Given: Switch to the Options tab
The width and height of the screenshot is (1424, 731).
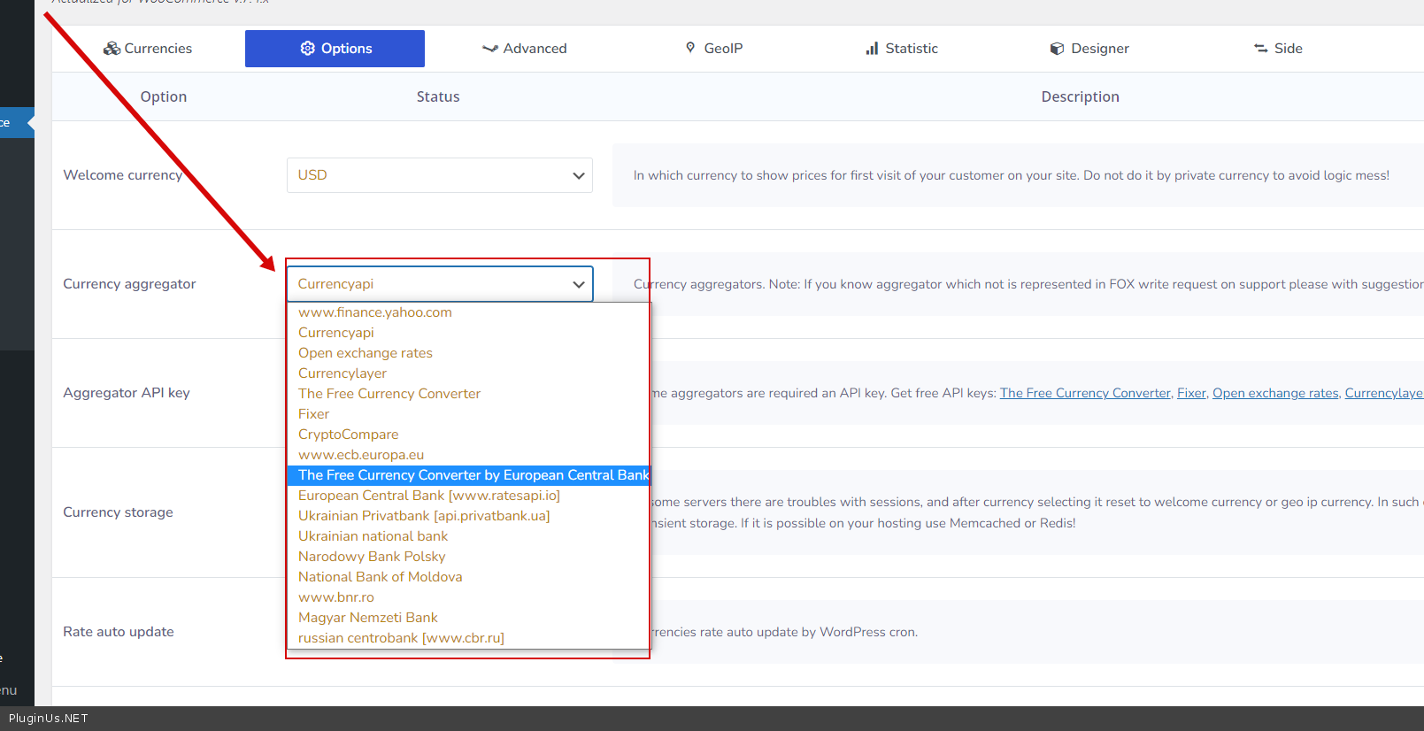Looking at the screenshot, I should [335, 49].
